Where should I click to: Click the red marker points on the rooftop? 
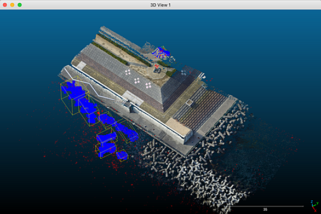coord(157,66)
